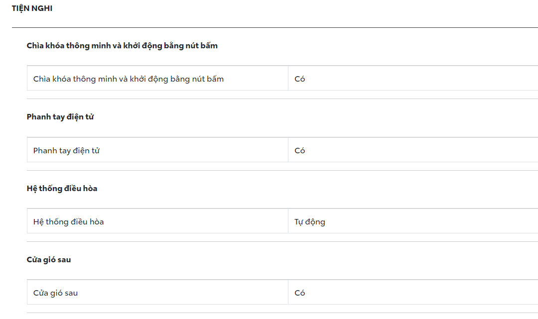538x319 pixels.
Task: Click the 'Hệ thống điều hòa' table cell label
Action: 68,222
